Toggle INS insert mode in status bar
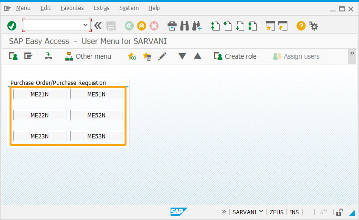Image resolution: width=359 pixels, height=220 pixels. [x=294, y=212]
